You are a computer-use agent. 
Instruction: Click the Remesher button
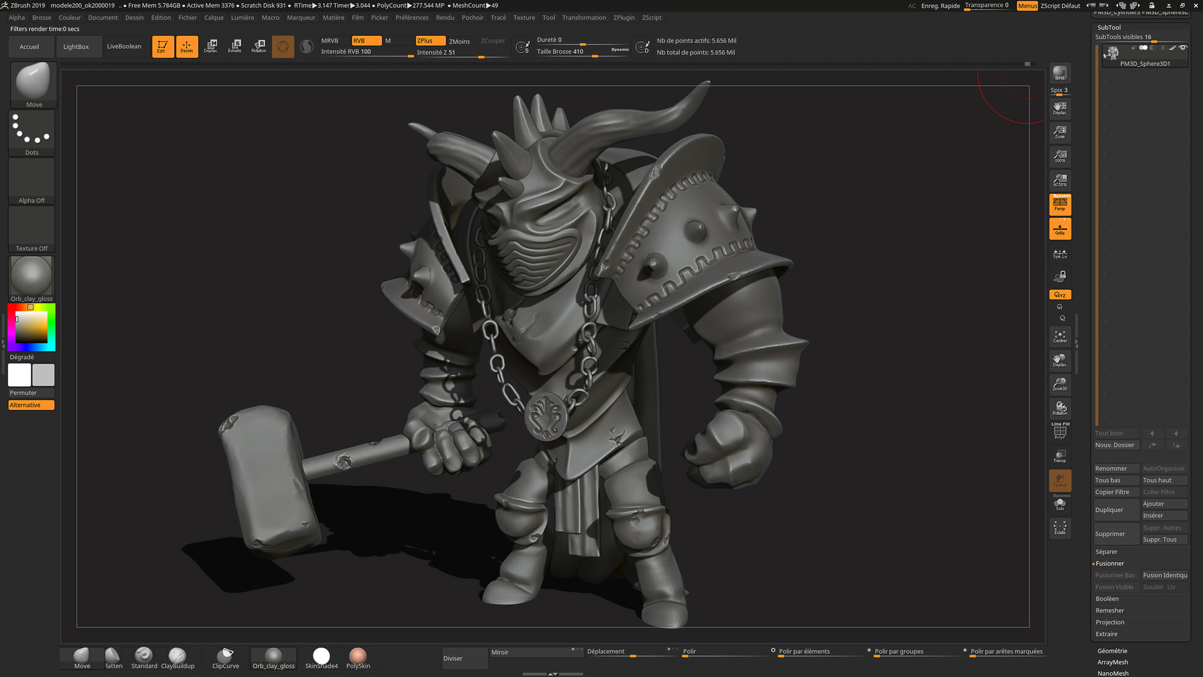pos(1110,610)
